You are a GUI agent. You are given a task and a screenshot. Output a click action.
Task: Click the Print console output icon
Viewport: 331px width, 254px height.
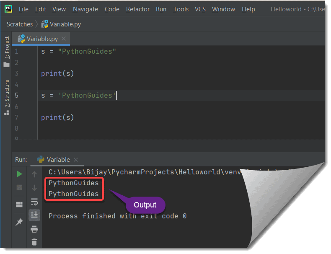(34, 229)
